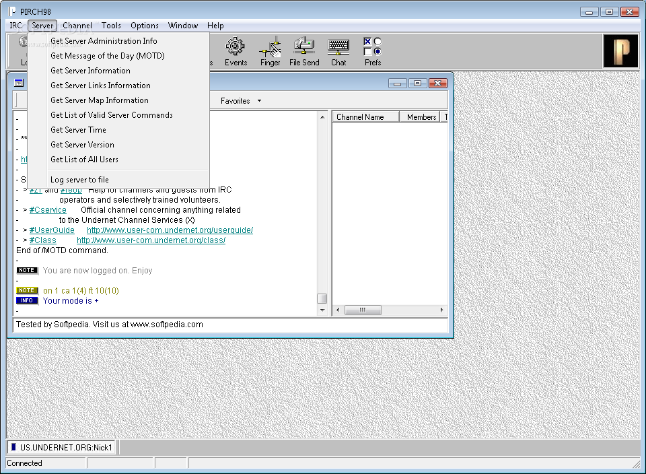
Task: Click the 'Your mode is +' info line
Action: point(71,301)
